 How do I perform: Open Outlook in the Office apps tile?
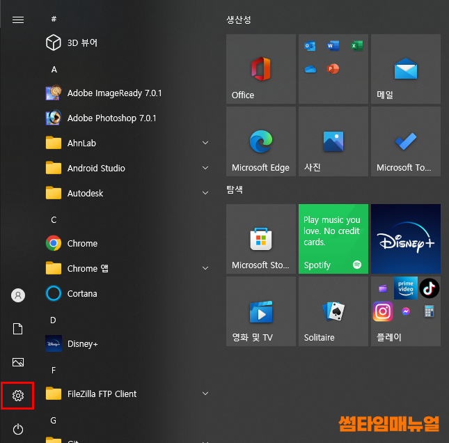pyautogui.click(x=310, y=46)
